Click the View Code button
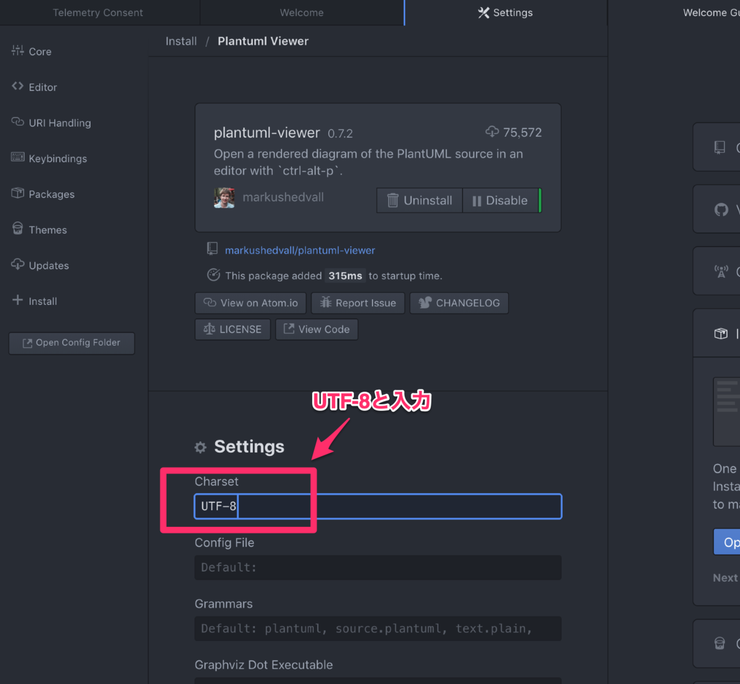 317,330
